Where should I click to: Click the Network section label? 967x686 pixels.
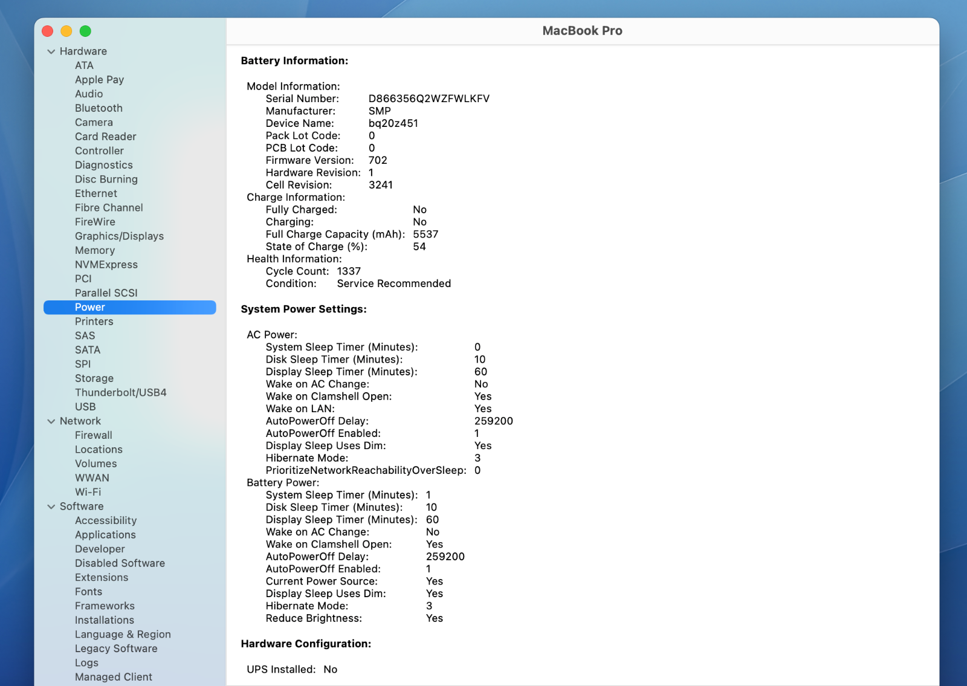[x=80, y=421]
